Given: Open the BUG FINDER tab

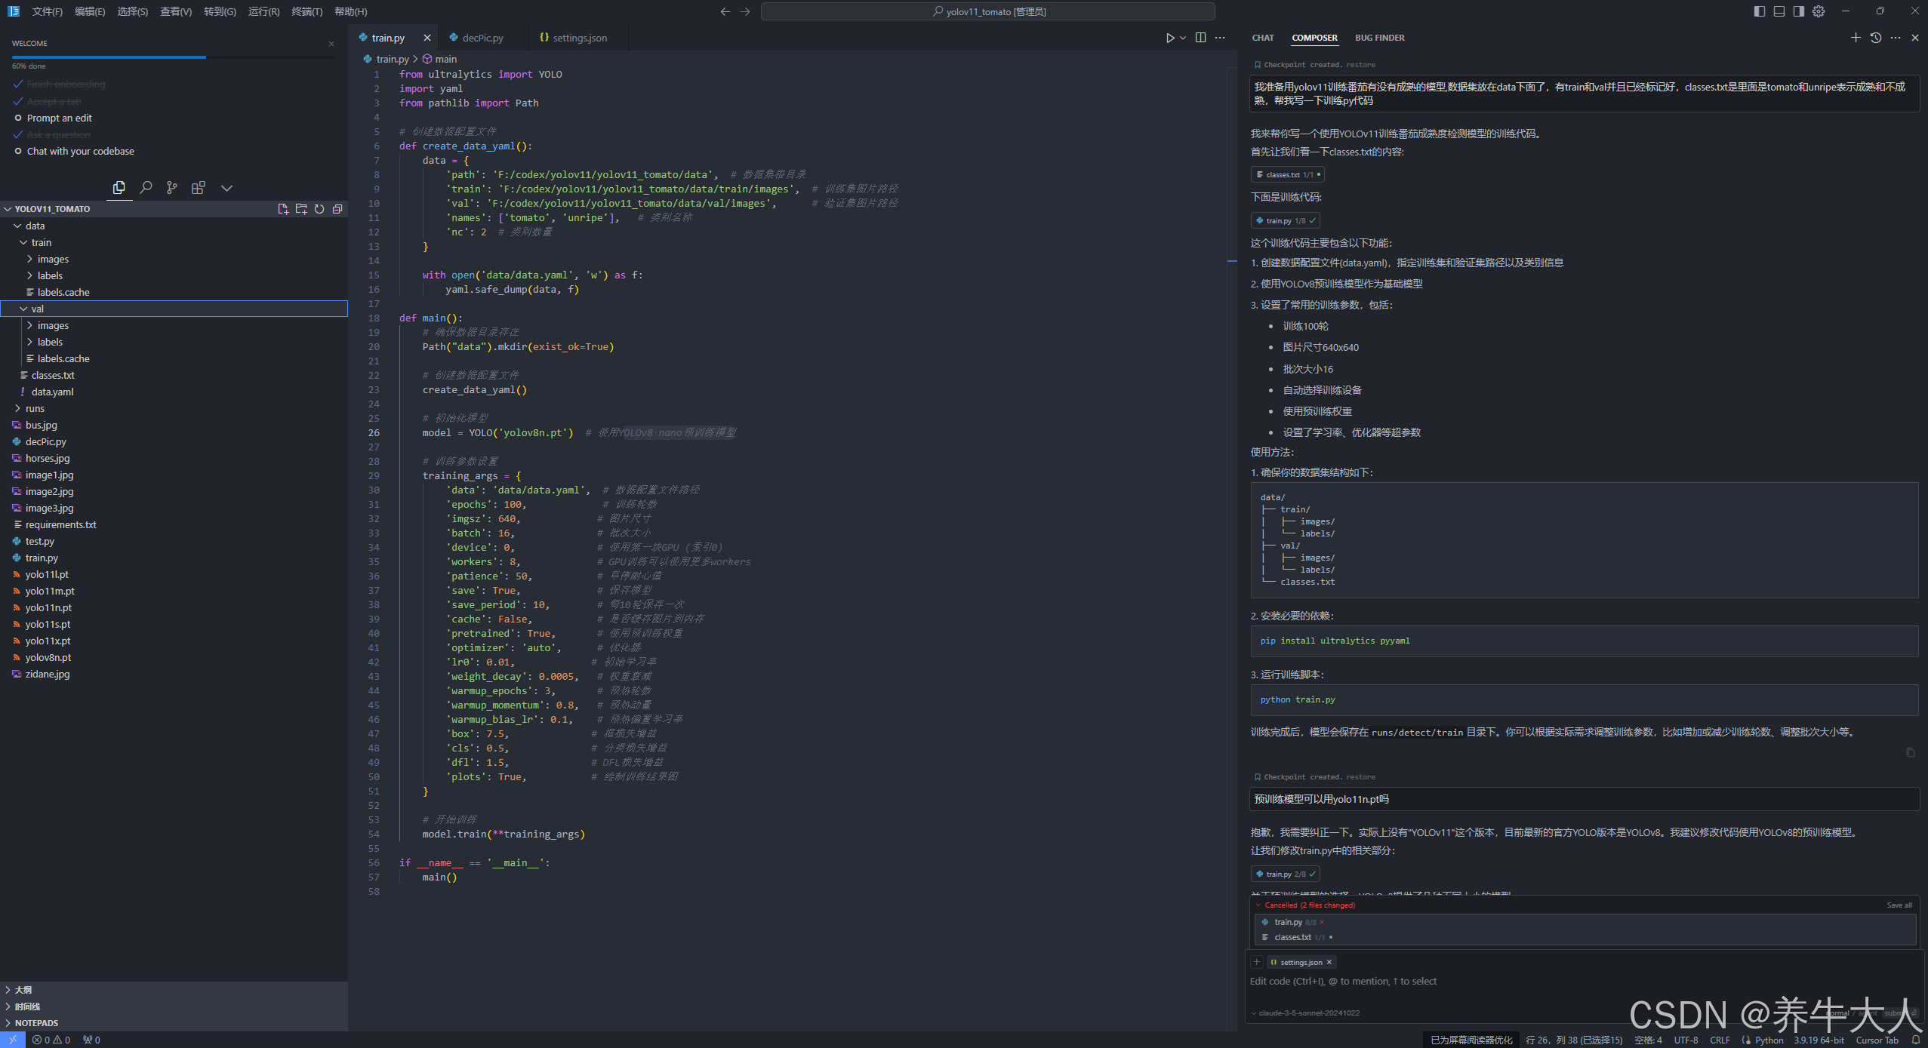Looking at the screenshot, I should [x=1379, y=38].
